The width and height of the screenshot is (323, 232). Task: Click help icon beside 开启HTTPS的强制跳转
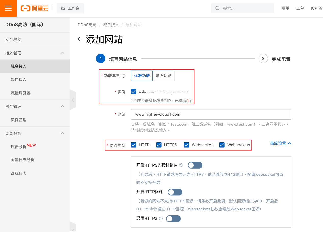[181, 165]
